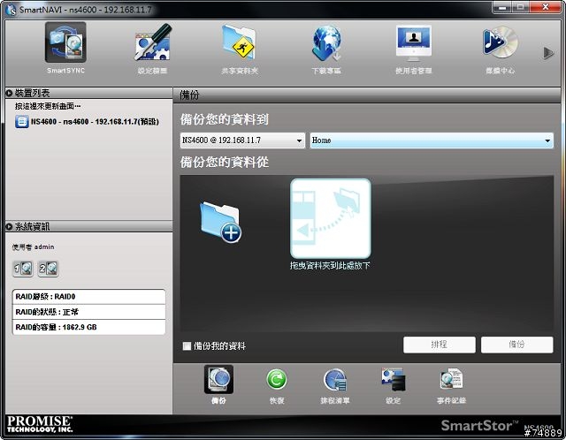Screen dimensions: 566x440
Task: Enable the 備份我的資料 checkbox
Action: (x=187, y=346)
